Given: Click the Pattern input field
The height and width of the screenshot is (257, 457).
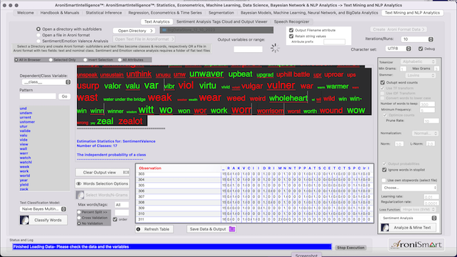Looking at the screenshot, I should [x=38, y=96].
